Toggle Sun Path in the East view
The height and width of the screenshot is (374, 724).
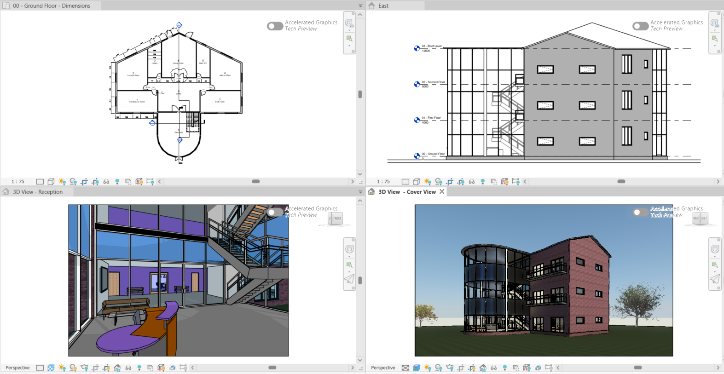(x=428, y=182)
